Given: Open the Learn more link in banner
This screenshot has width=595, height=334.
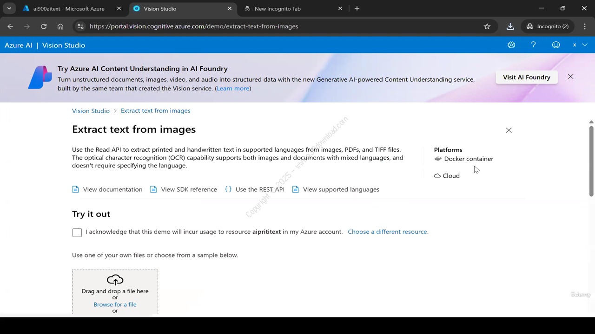Looking at the screenshot, I should click(233, 88).
